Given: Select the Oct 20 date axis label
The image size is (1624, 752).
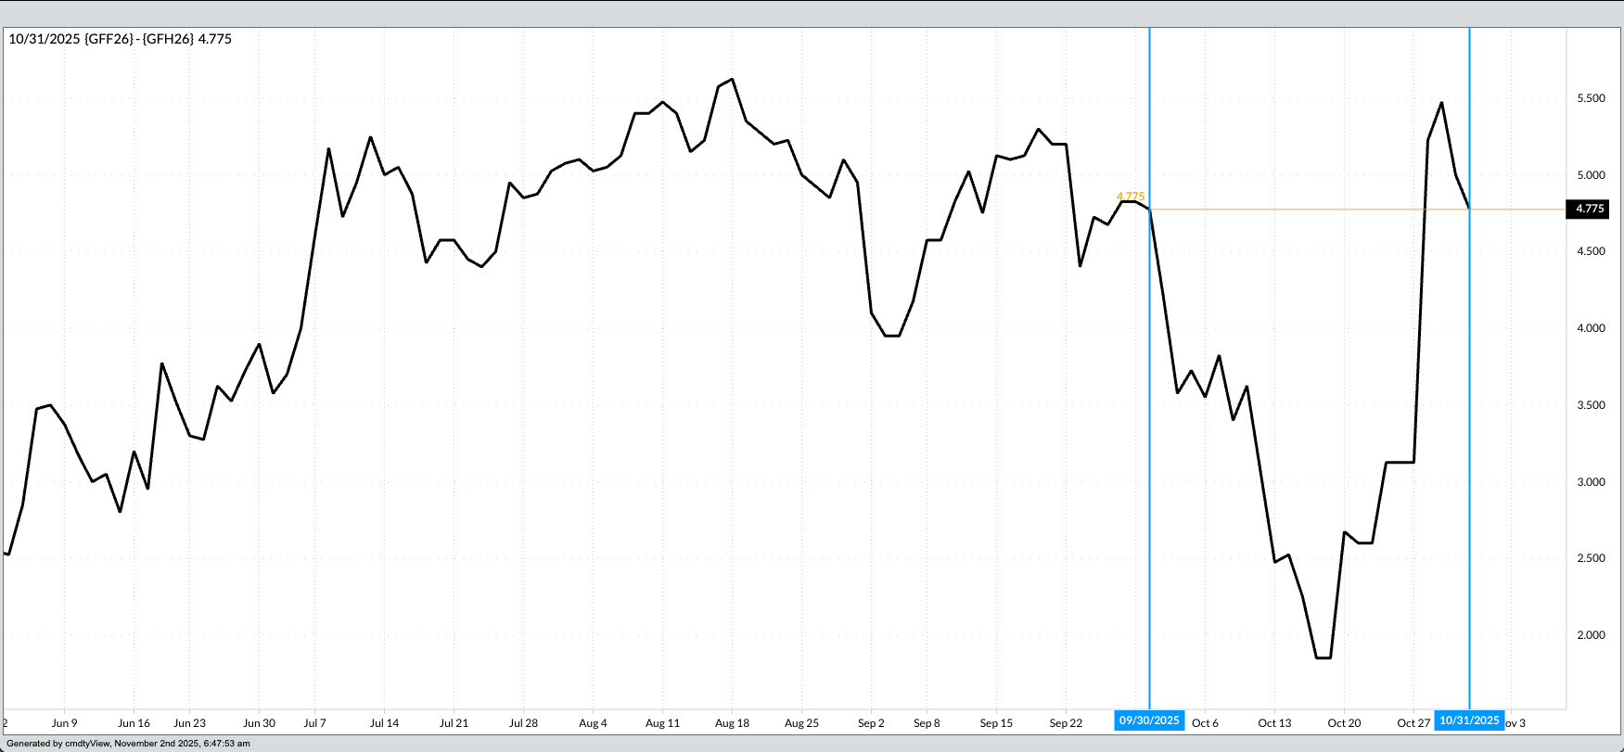Looking at the screenshot, I should pyautogui.click(x=1344, y=723).
